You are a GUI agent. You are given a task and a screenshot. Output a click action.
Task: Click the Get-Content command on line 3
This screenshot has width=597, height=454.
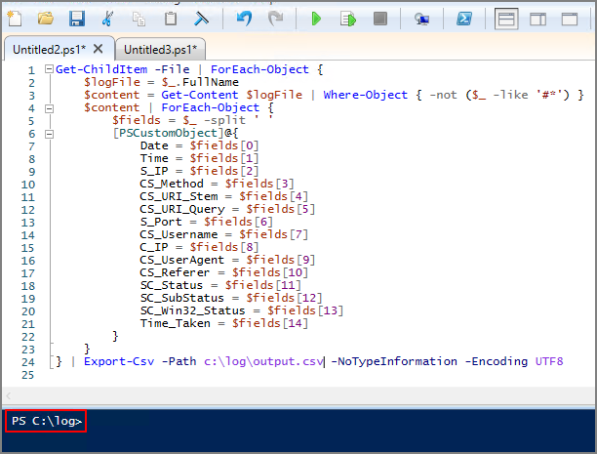coord(200,95)
